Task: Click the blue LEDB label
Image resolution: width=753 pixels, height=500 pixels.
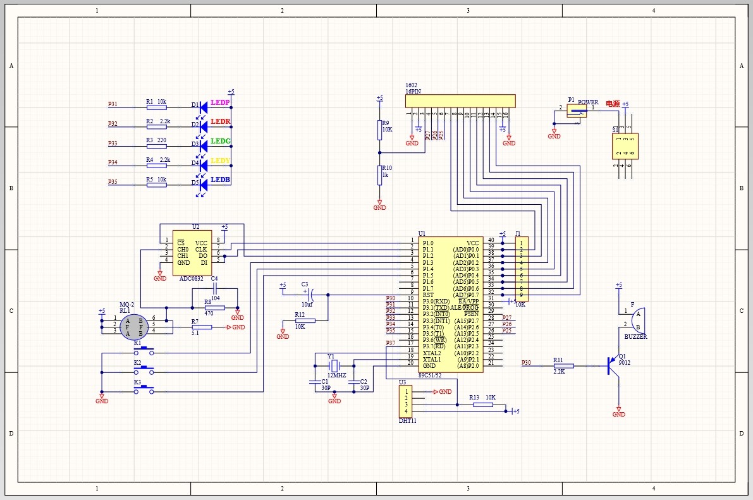Action: click(220, 180)
